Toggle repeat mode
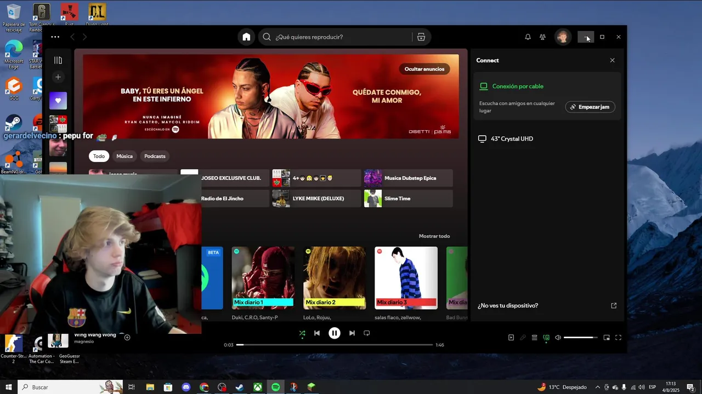This screenshot has width=702, height=394. [x=367, y=333]
